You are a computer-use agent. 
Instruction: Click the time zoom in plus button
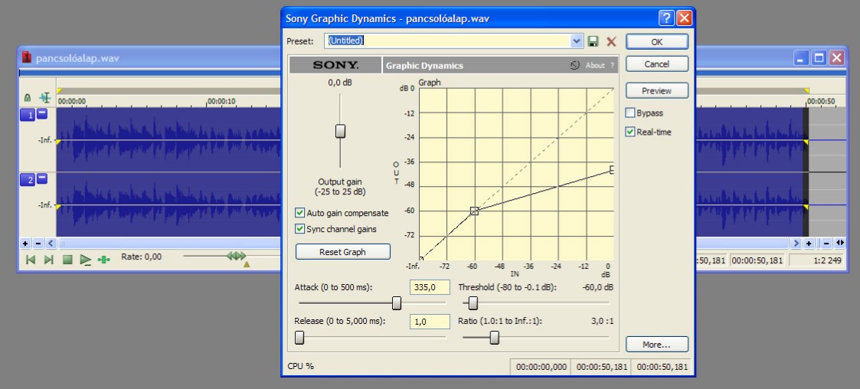809,243
